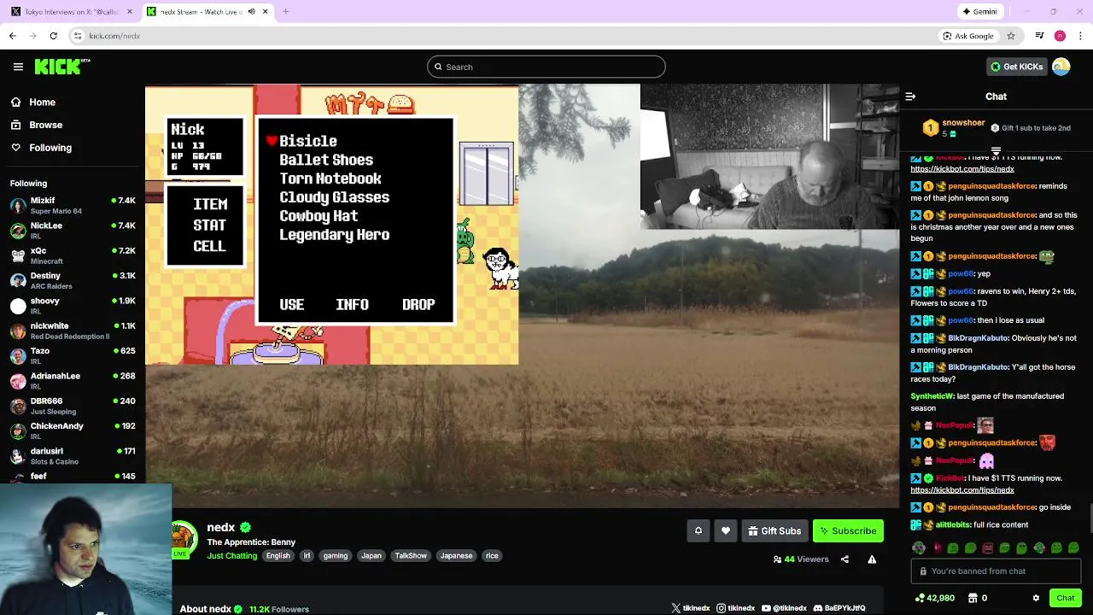Toggle the follow heart button
The image size is (1093, 615).
[726, 531]
